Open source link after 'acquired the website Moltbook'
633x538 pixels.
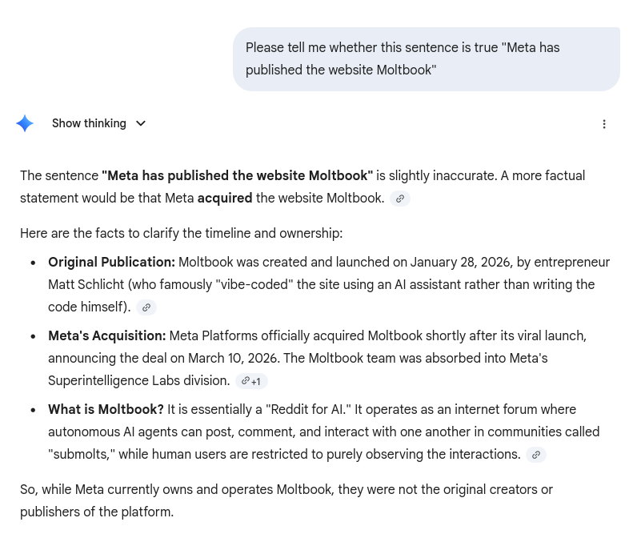point(400,199)
